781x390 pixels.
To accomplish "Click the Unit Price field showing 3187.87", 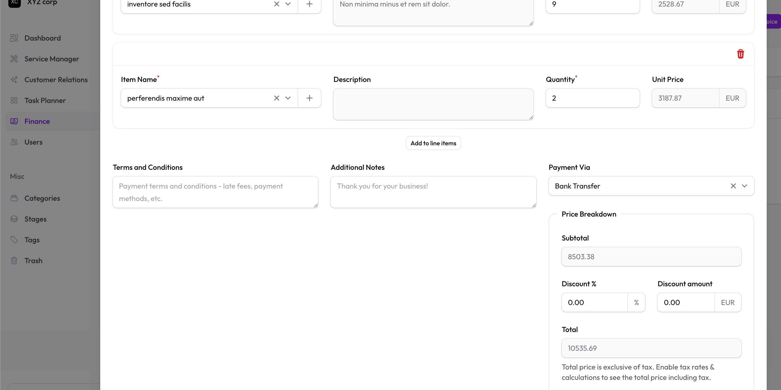I will 685,98.
